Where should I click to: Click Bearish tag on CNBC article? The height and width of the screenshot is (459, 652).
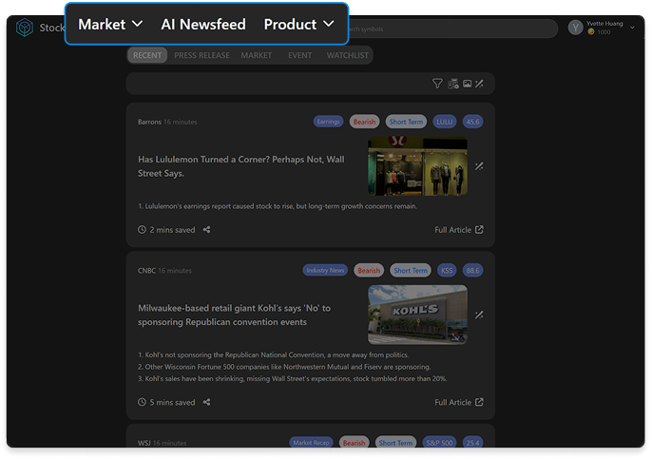coord(369,270)
